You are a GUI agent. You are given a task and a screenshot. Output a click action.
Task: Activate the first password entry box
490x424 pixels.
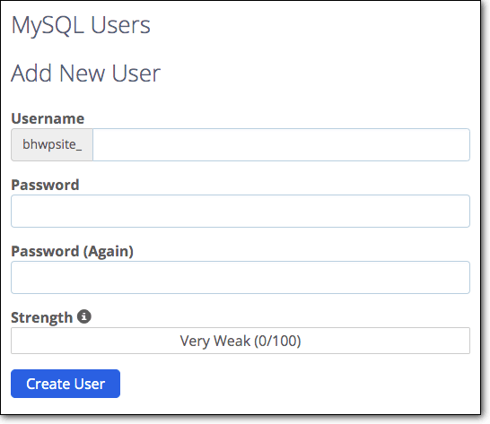point(241,211)
